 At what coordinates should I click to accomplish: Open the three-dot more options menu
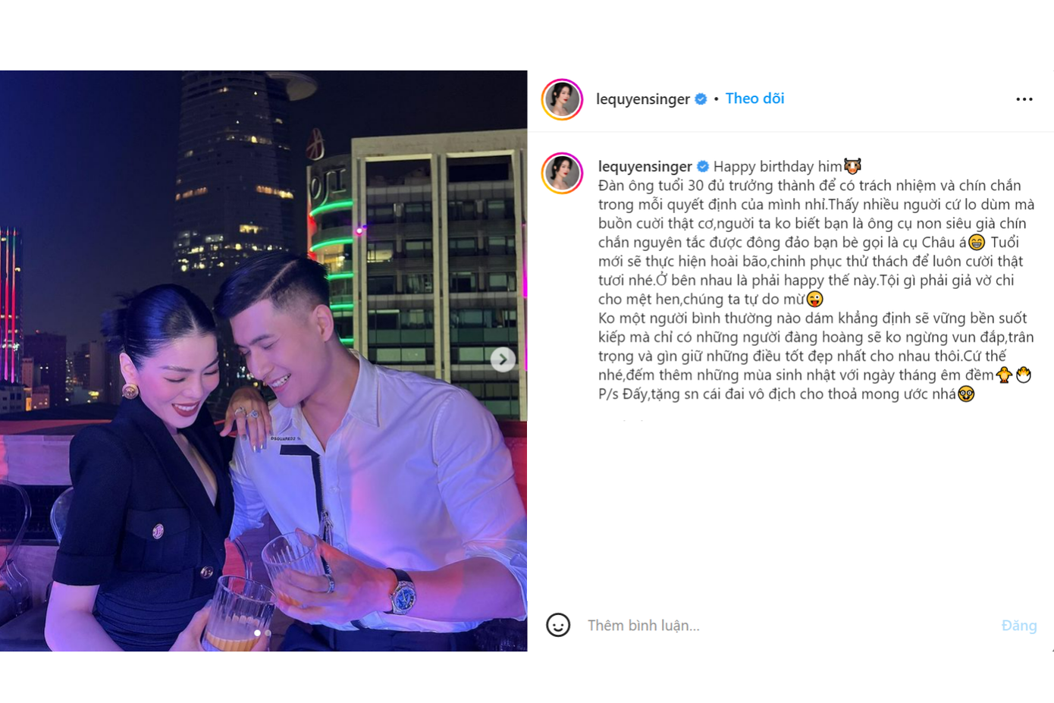pos(1024,99)
